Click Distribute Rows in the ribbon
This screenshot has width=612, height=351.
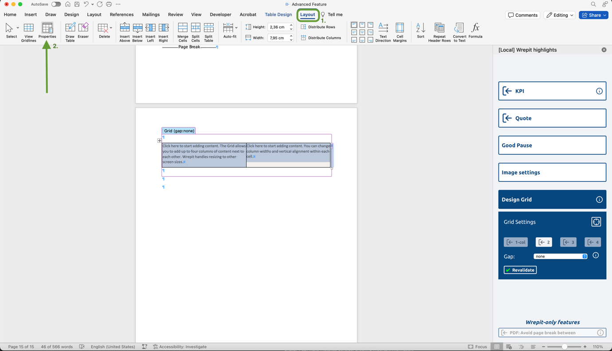coord(318,27)
